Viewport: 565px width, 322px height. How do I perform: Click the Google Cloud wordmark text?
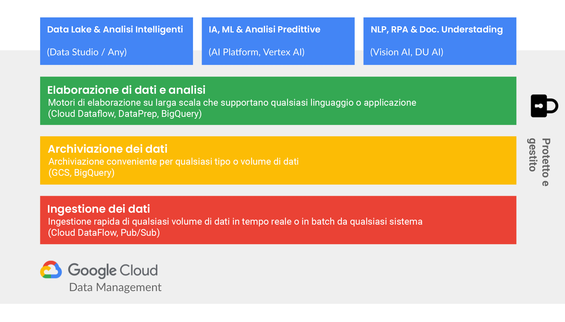pos(113,270)
